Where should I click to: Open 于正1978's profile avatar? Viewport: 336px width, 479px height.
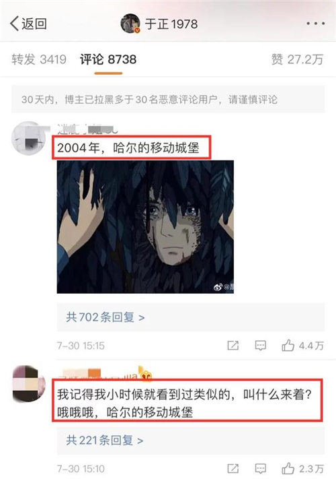pos(130,24)
